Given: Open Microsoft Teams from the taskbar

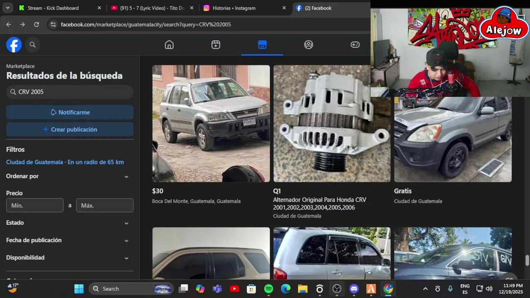Looking at the screenshot, I should pyautogui.click(x=217, y=289).
